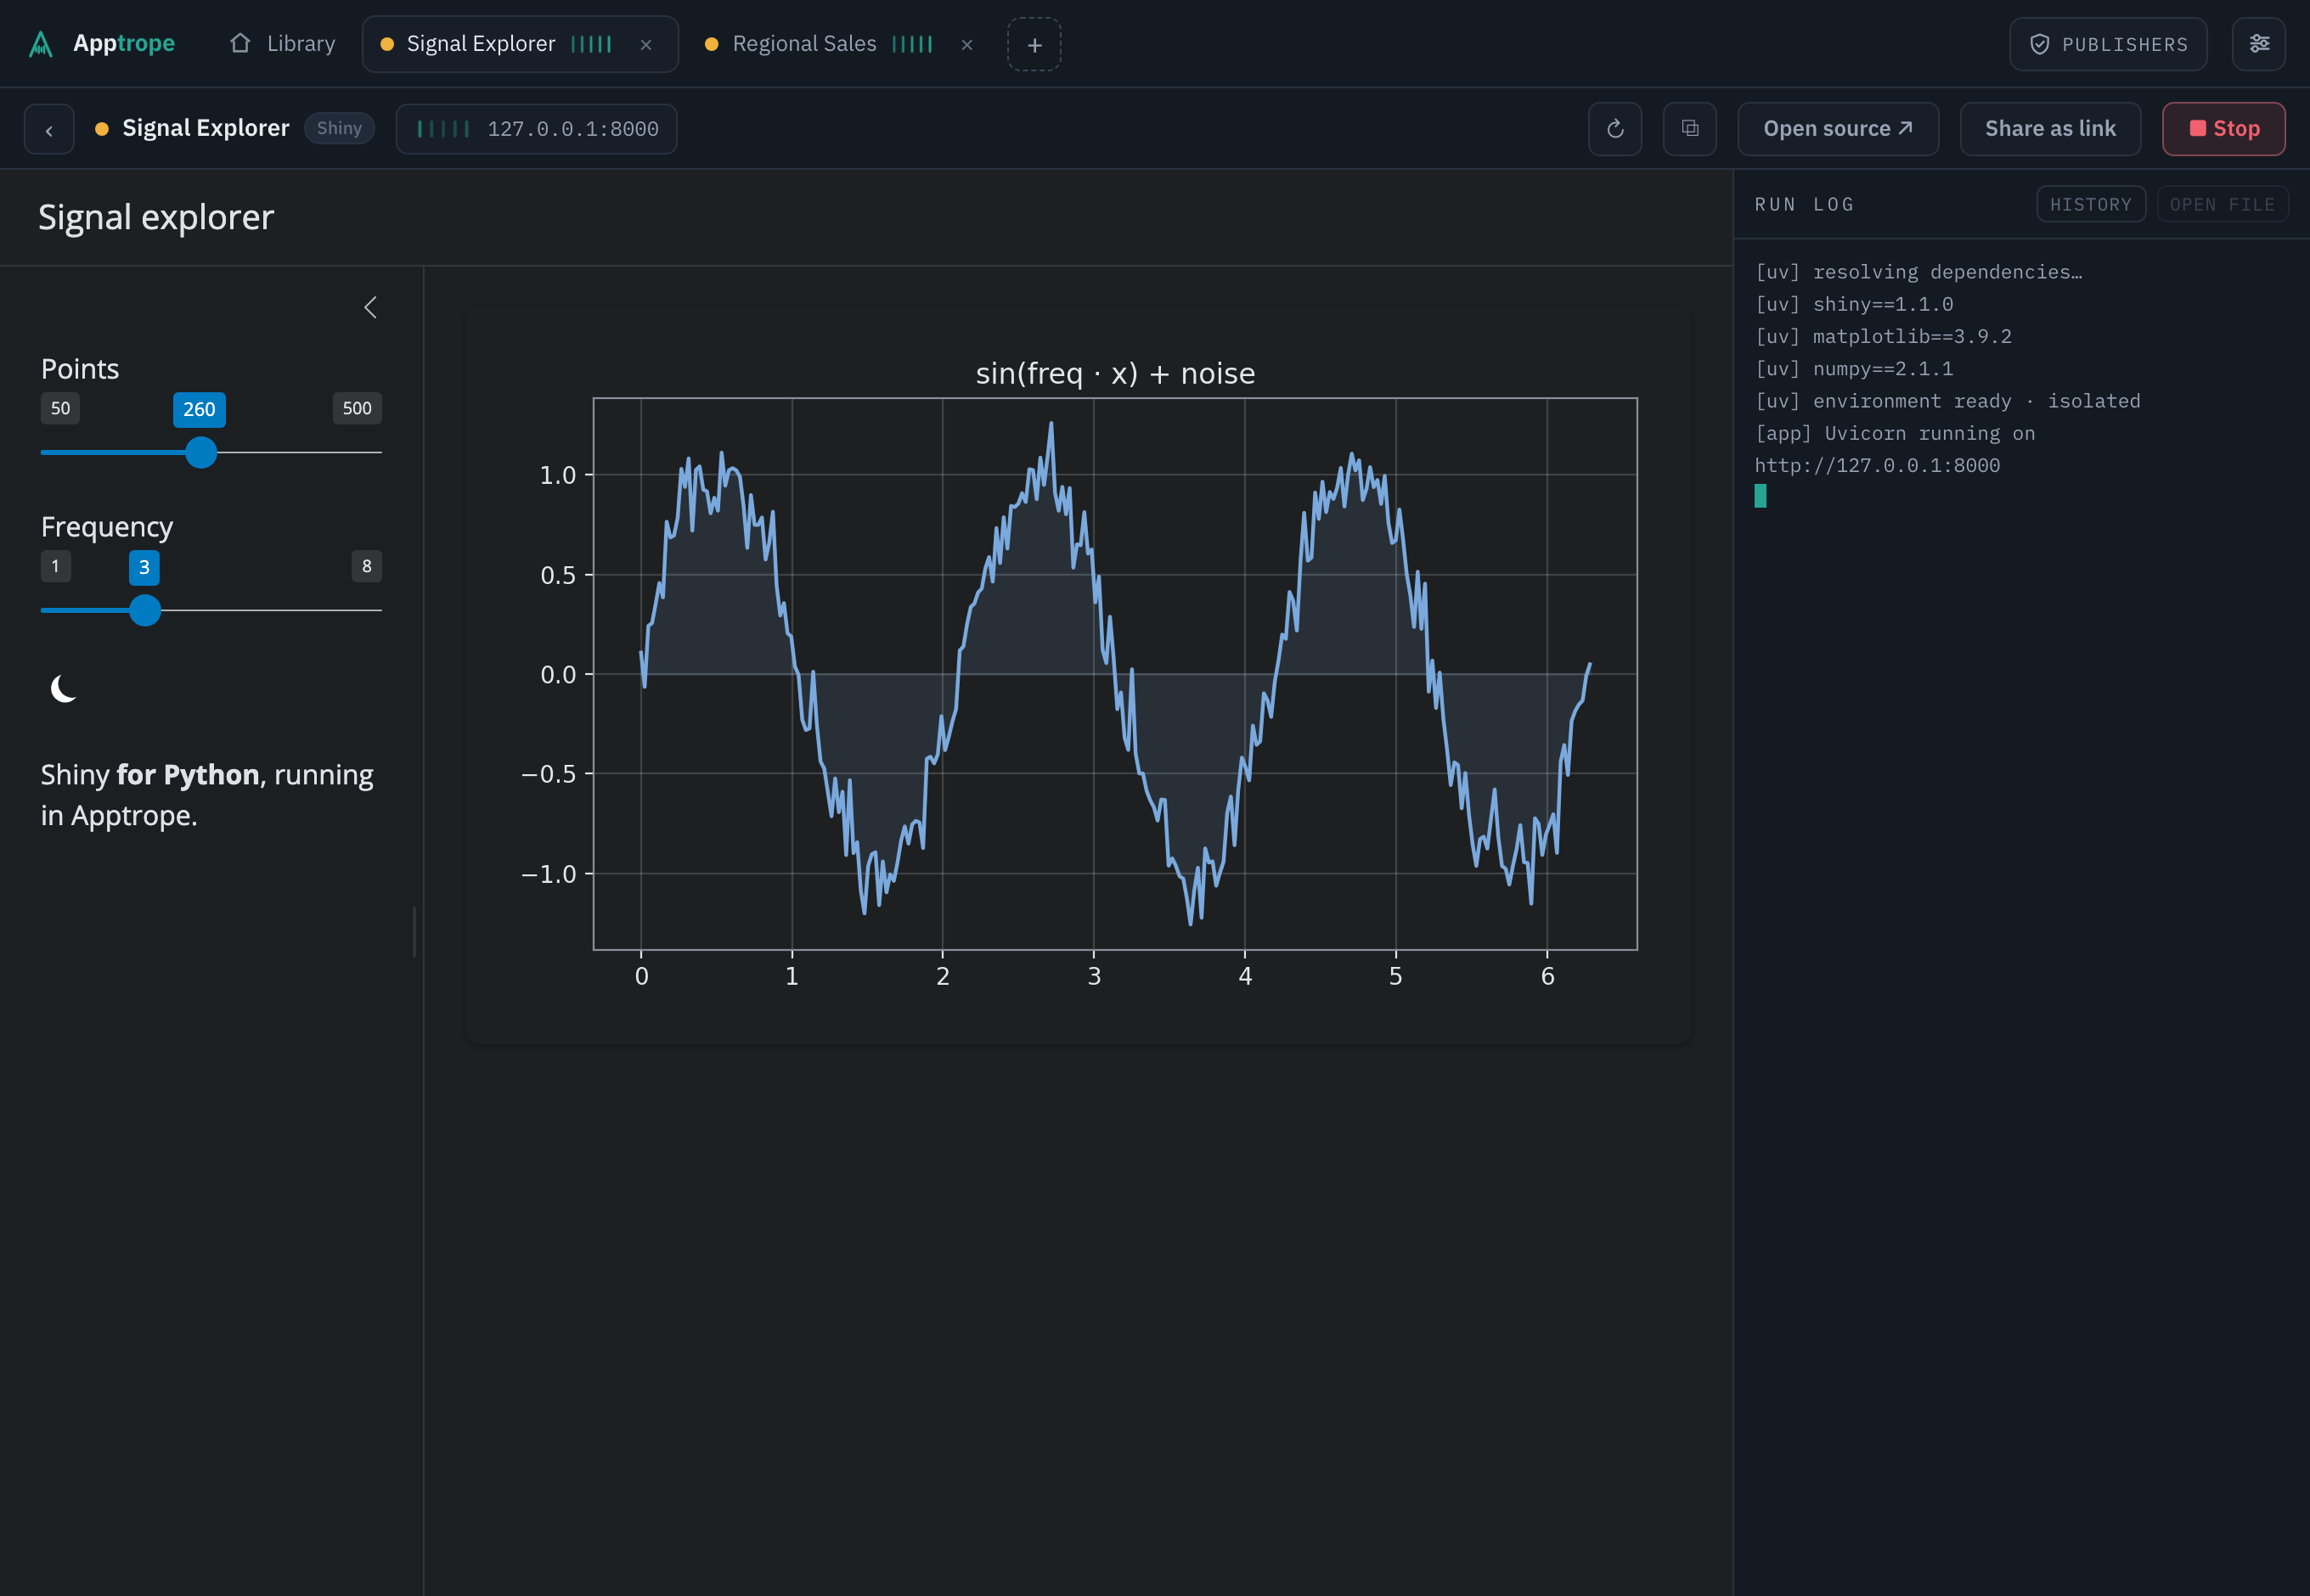This screenshot has height=1596, width=2310.
Task: Collapse the sidebar with the chevron
Action: [370, 307]
